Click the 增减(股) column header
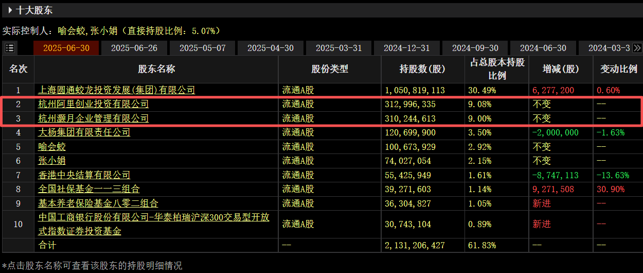Viewport: 643px width, 273px height. click(561, 69)
